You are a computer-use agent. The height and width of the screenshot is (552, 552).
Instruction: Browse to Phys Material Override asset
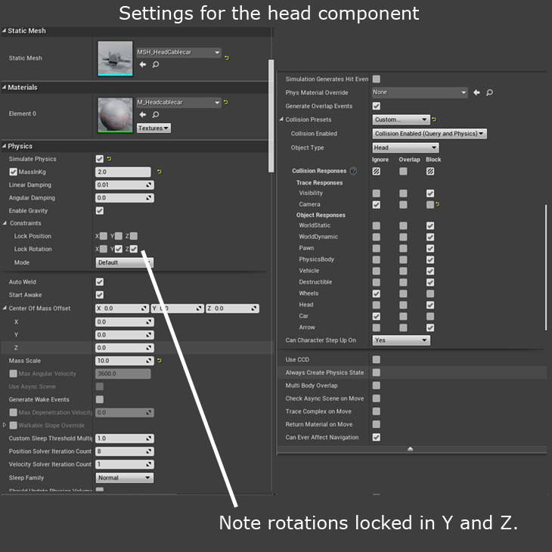489,92
